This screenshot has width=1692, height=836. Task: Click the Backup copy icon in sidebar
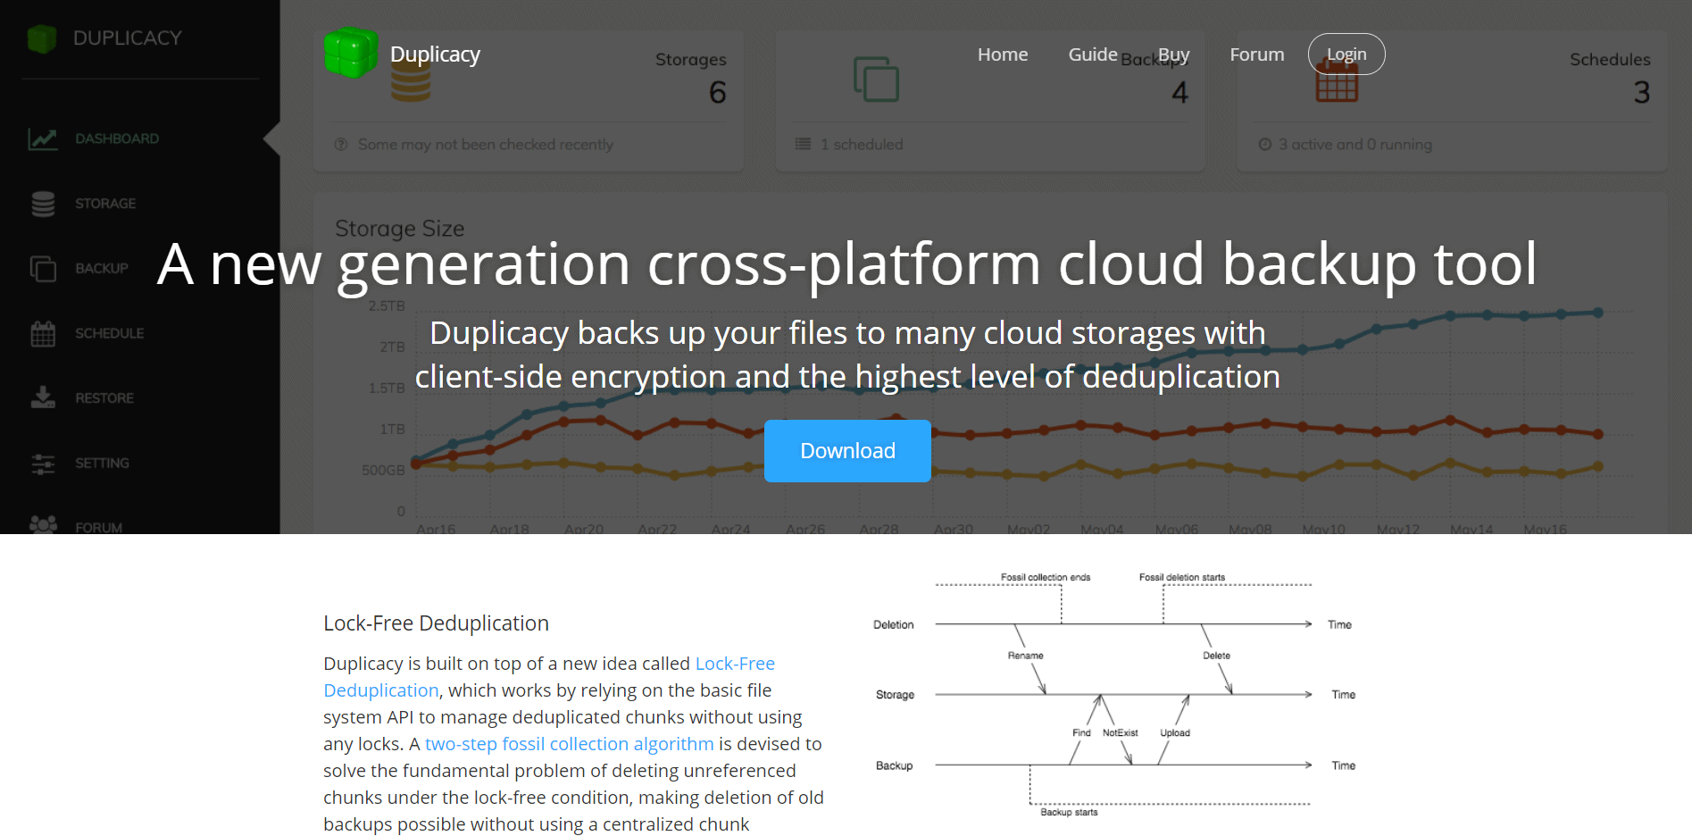click(x=43, y=268)
